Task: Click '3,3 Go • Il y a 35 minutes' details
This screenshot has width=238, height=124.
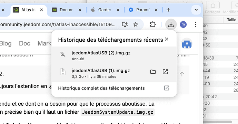Action: coord(94,76)
